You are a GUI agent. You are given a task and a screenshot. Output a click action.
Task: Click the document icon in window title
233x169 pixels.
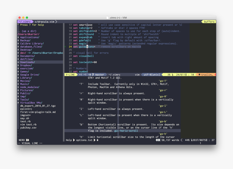[x=108, y=18]
